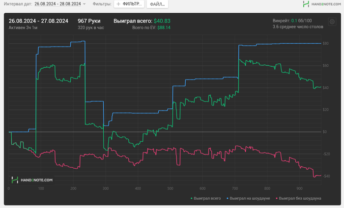
Task: Click the total winnings value $40.83
Action: click(x=162, y=21)
